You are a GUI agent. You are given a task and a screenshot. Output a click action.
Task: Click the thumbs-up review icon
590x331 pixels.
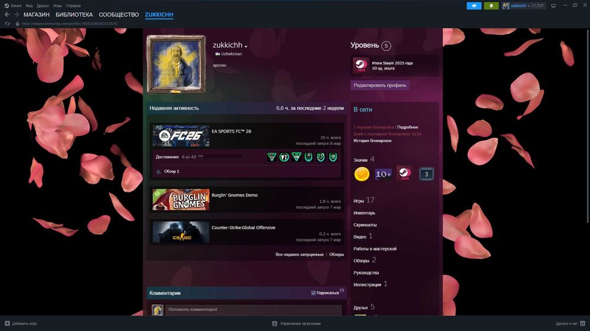pyautogui.click(x=159, y=171)
